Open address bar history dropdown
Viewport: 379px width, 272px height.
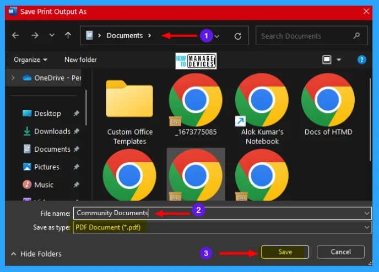click(x=217, y=36)
